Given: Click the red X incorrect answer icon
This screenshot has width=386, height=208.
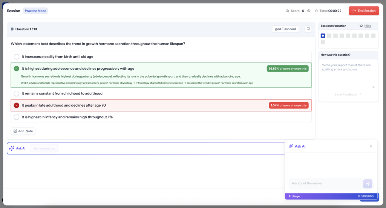Looking at the screenshot, I should point(17,106).
